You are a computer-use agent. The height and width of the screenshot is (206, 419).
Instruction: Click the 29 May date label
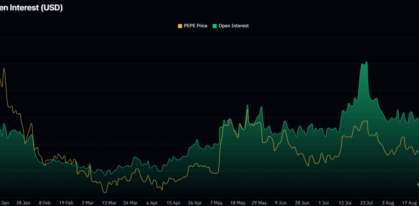[x=259, y=203]
